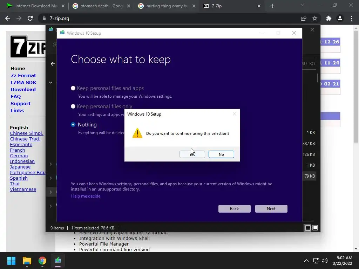
Task: Click the 7-Zip logo on the website
Action: 28,47
